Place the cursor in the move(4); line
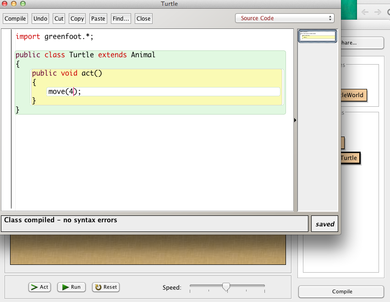Image resolution: width=390 pixels, height=302 pixels. click(x=163, y=92)
